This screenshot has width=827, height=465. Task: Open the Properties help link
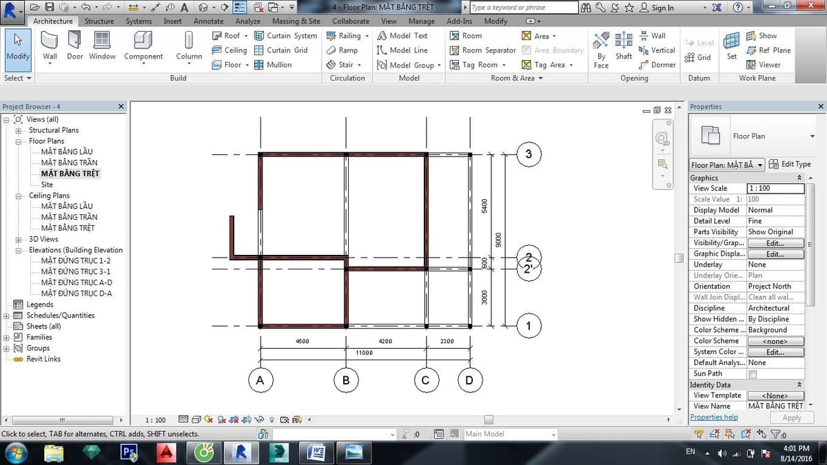tap(714, 417)
